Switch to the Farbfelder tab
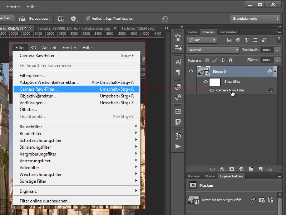 [x=227, y=32]
